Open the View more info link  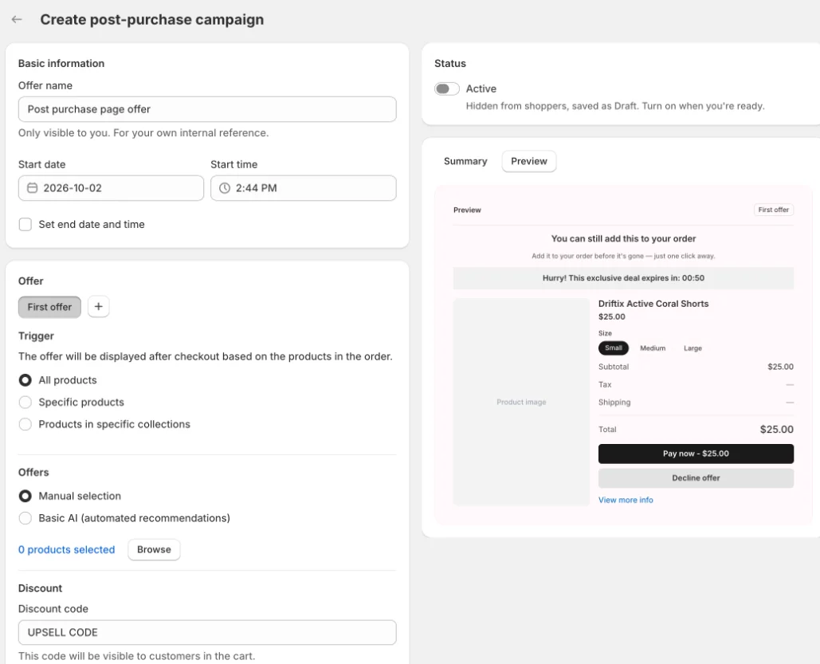coord(626,500)
